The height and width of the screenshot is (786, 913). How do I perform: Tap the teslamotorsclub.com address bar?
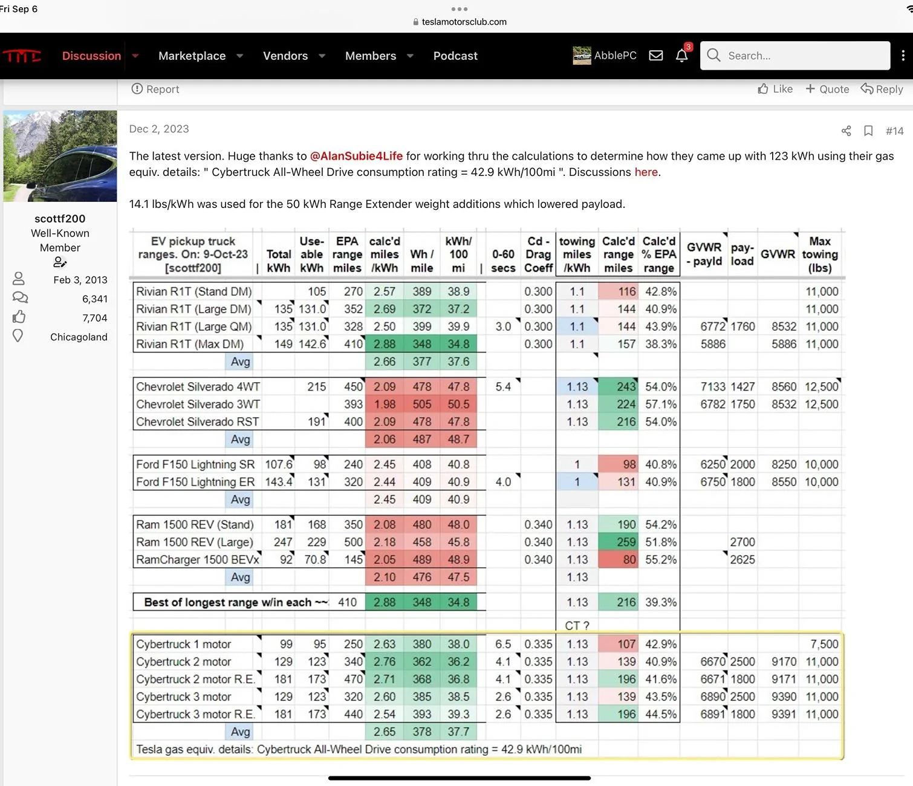coord(460,22)
